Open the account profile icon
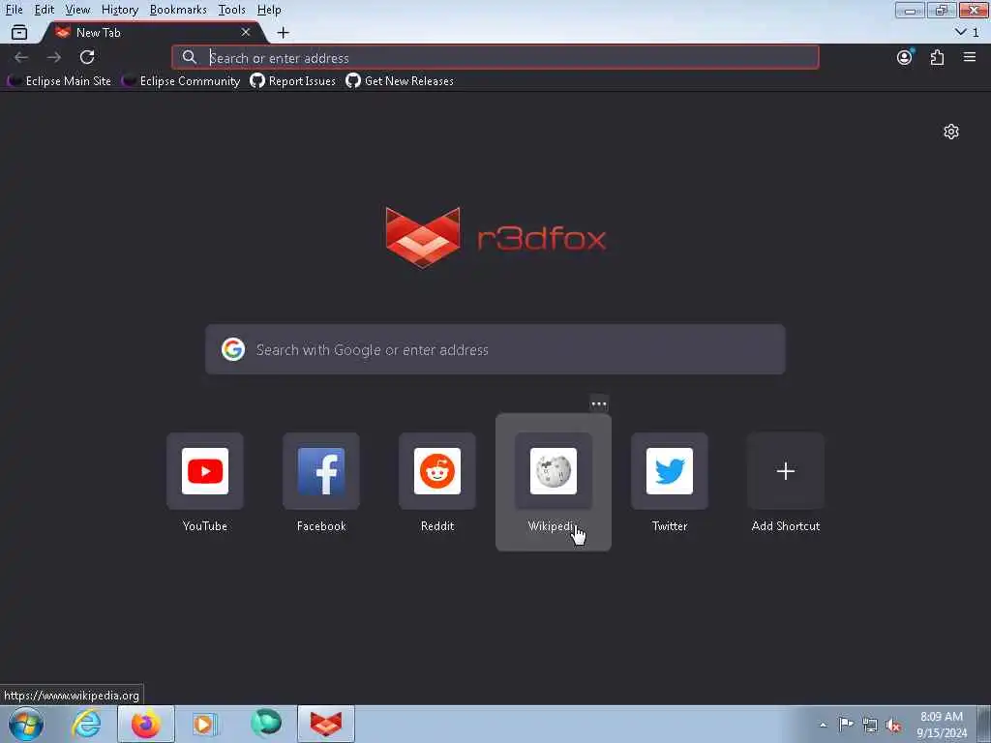991x743 pixels. (905, 57)
